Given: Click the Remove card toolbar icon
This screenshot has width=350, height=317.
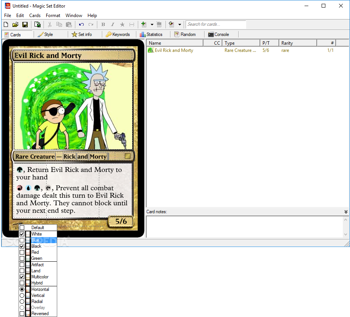Looking at the screenshot, I should (x=159, y=25).
